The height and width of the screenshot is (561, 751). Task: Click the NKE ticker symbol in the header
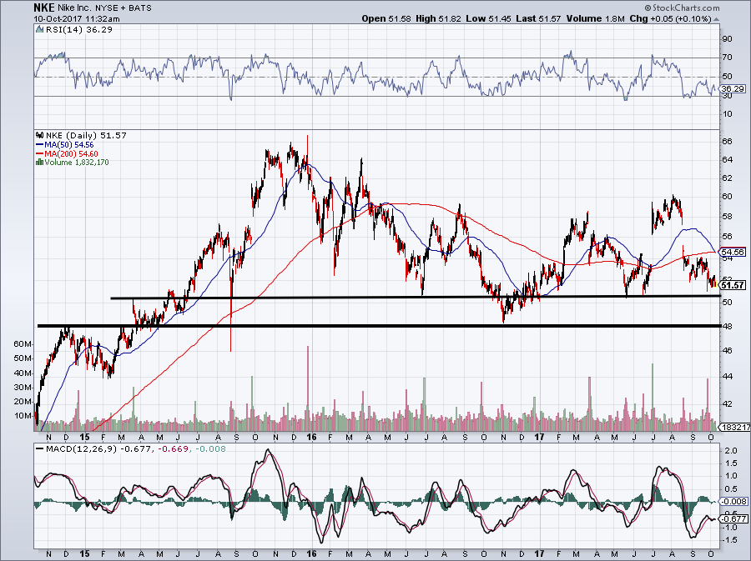[x=44, y=8]
